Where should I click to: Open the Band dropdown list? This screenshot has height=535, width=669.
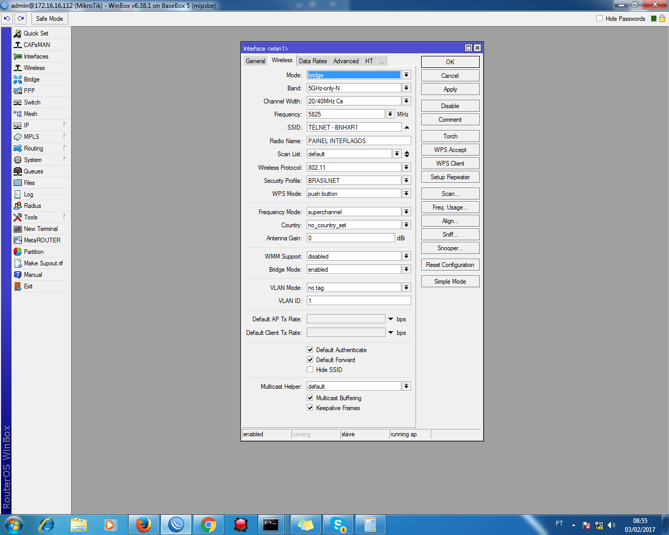(406, 88)
